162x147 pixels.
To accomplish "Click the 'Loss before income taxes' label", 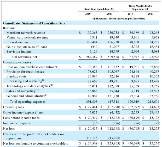I will (x=21, y=118).
